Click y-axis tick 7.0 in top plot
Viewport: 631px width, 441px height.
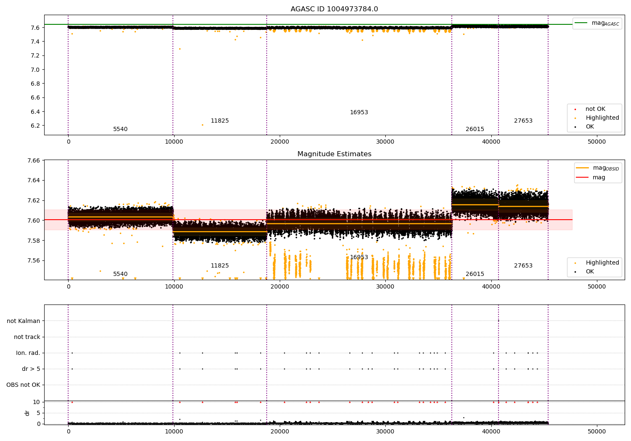point(35,70)
